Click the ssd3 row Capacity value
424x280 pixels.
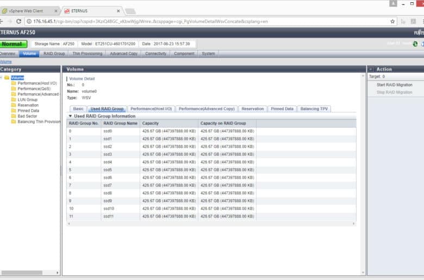169,155
